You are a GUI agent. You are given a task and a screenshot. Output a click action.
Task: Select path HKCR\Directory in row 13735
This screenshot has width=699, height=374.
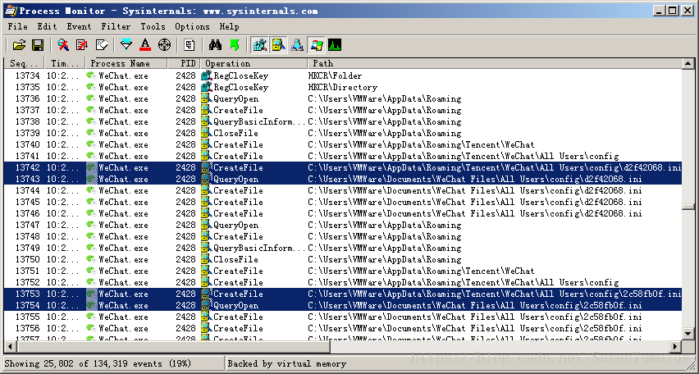[342, 88]
